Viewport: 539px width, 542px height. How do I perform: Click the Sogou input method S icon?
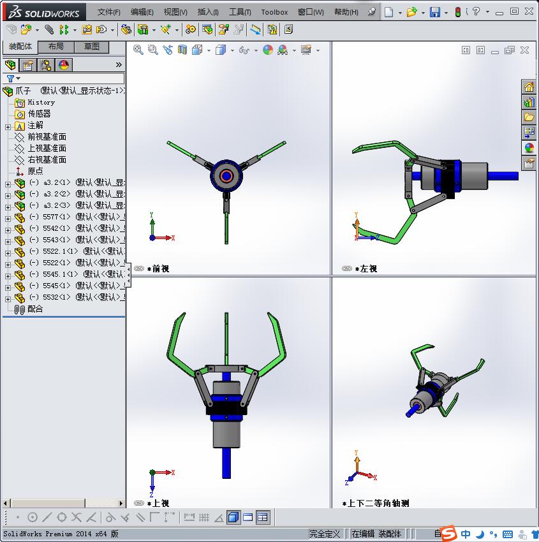tap(449, 534)
